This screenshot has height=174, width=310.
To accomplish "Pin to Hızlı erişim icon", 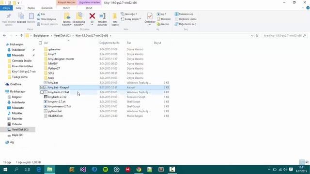I will [x=9, y=16].
